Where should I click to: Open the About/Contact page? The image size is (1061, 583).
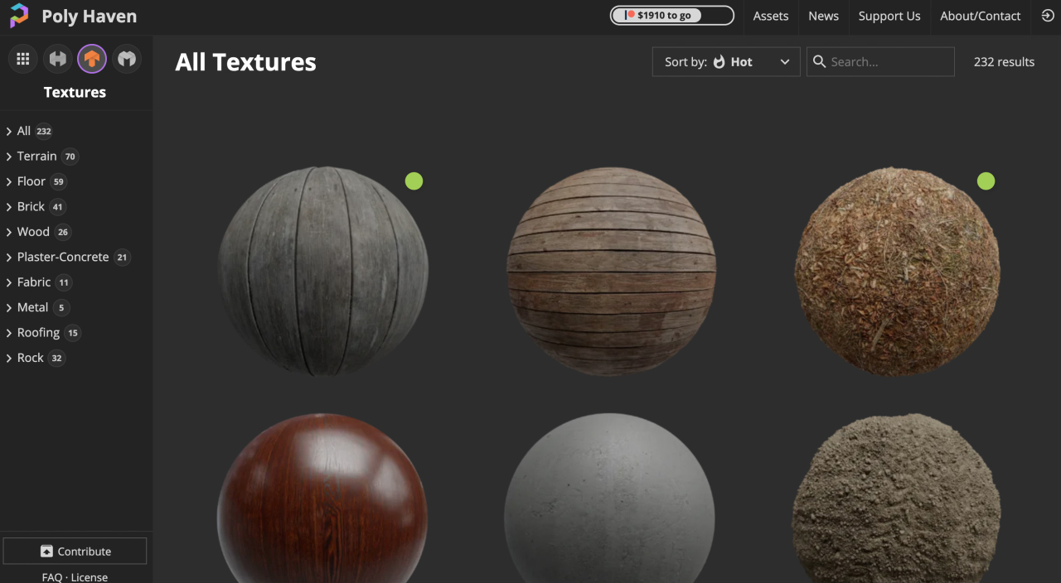pyautogui.click(x=981, y=16)
